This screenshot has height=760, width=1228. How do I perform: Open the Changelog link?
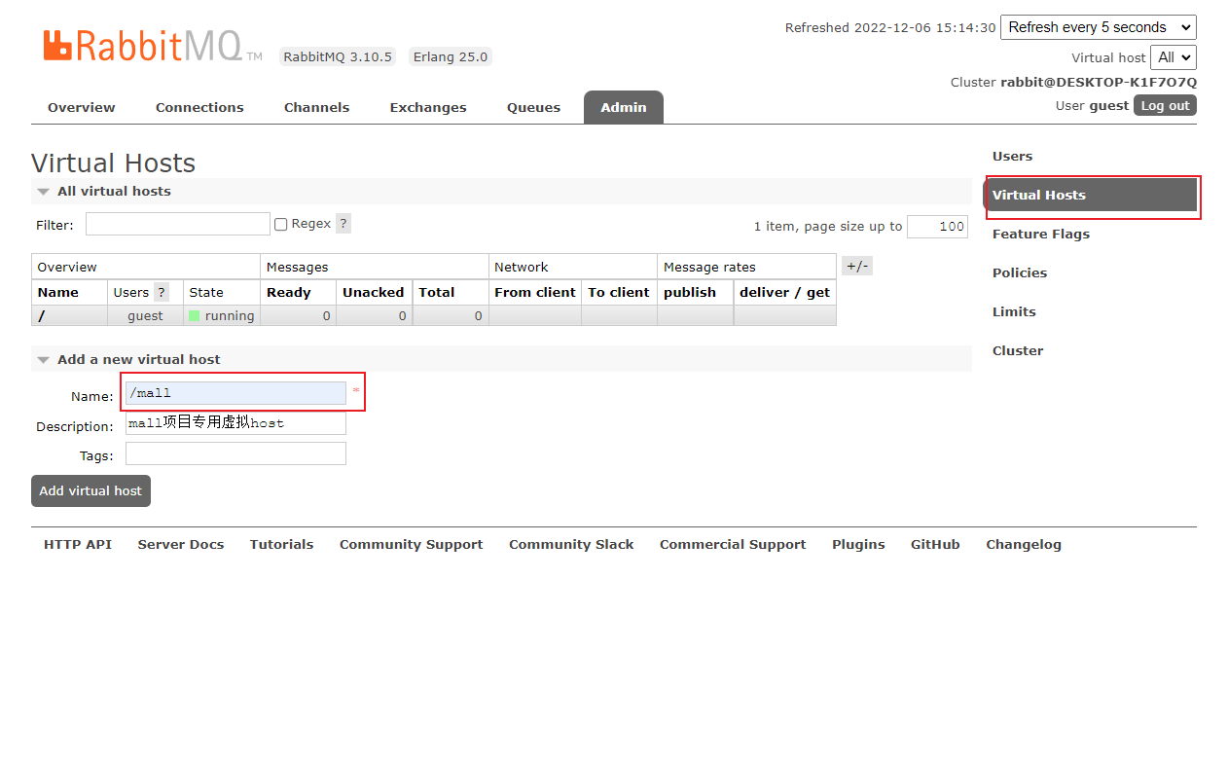pos(1024,545)
